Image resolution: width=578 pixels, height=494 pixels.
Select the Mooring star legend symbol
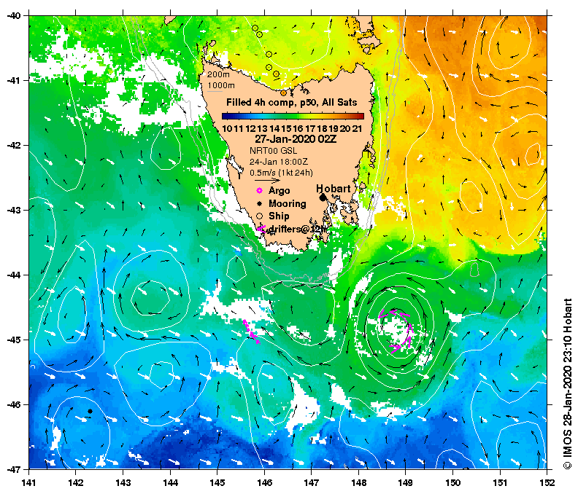(260, 203)
